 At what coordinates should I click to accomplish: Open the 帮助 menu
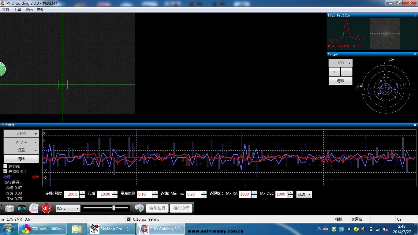tap(41, 10)
